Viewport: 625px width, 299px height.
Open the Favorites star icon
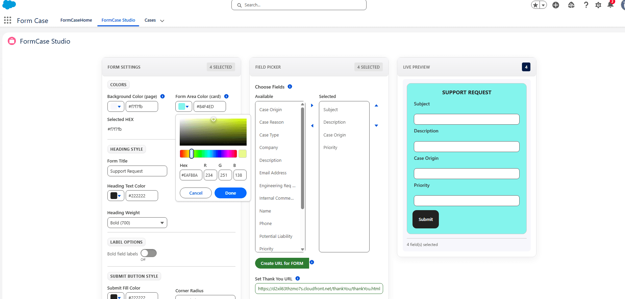click(x=535, y=5)
